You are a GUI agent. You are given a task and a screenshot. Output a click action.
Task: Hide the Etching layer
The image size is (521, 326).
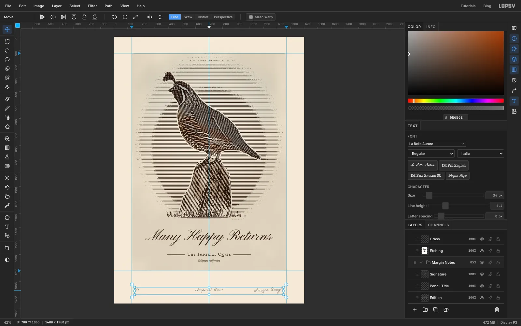[x=482, y=251]
